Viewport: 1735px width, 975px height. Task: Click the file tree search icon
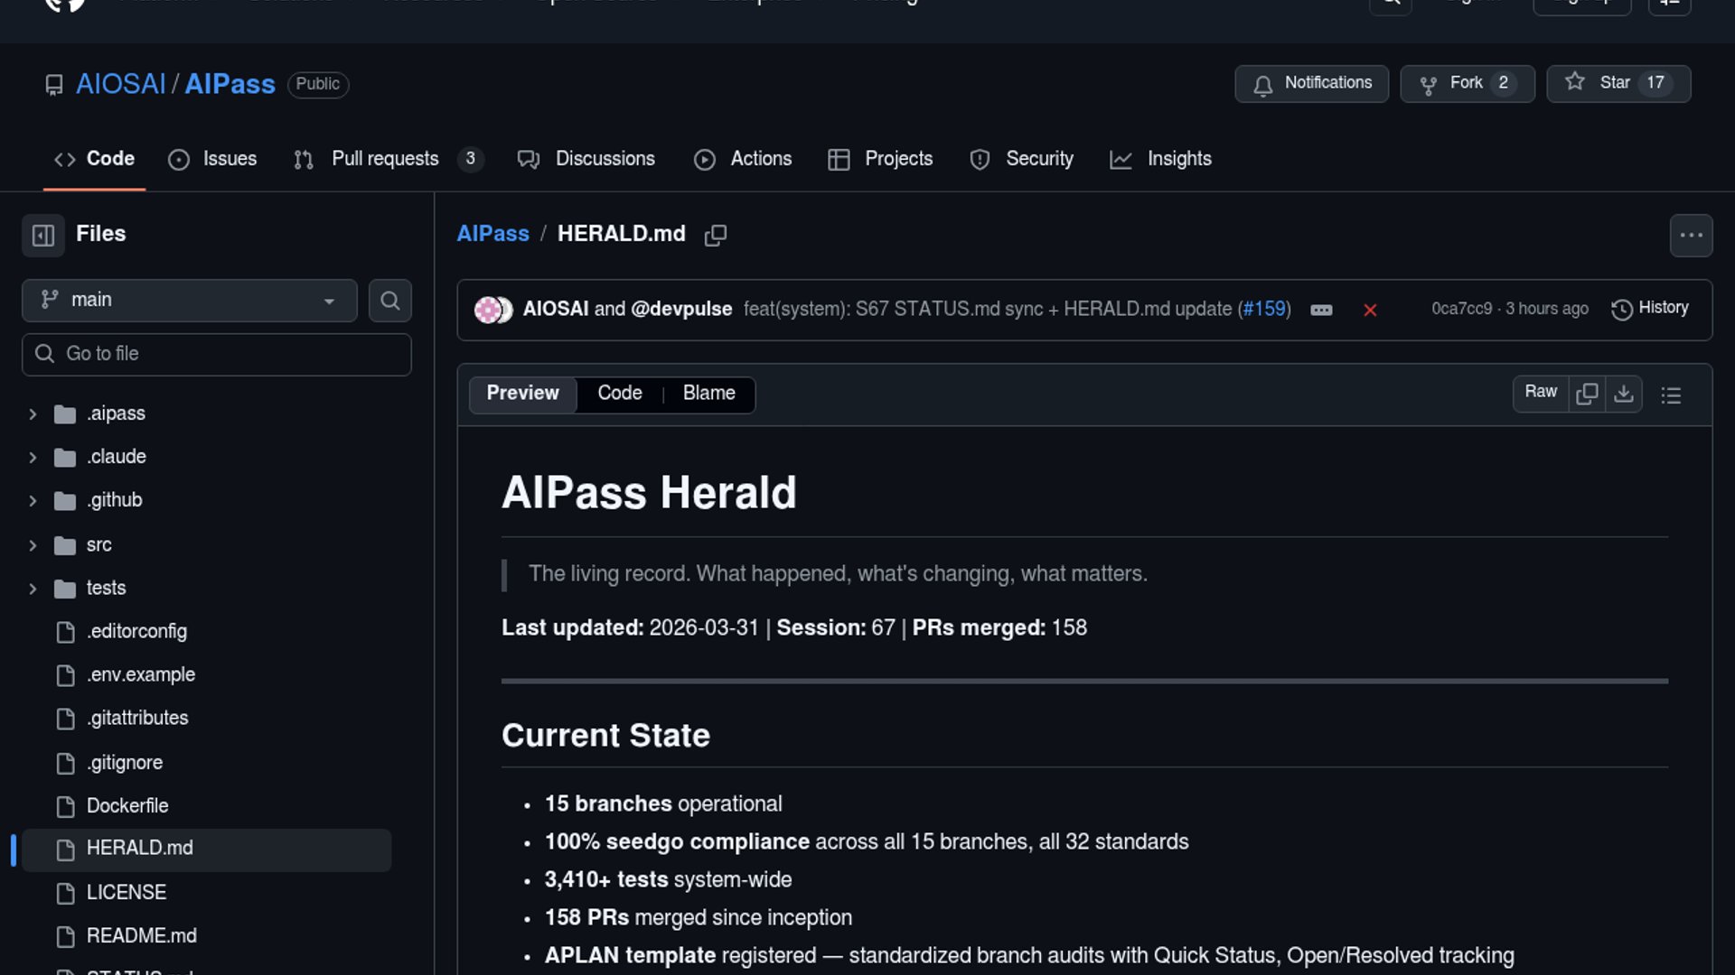(x=389, y=301)
